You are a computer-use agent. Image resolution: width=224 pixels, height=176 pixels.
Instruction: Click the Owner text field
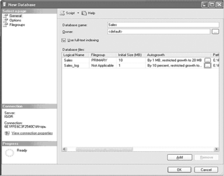point(158,32)
